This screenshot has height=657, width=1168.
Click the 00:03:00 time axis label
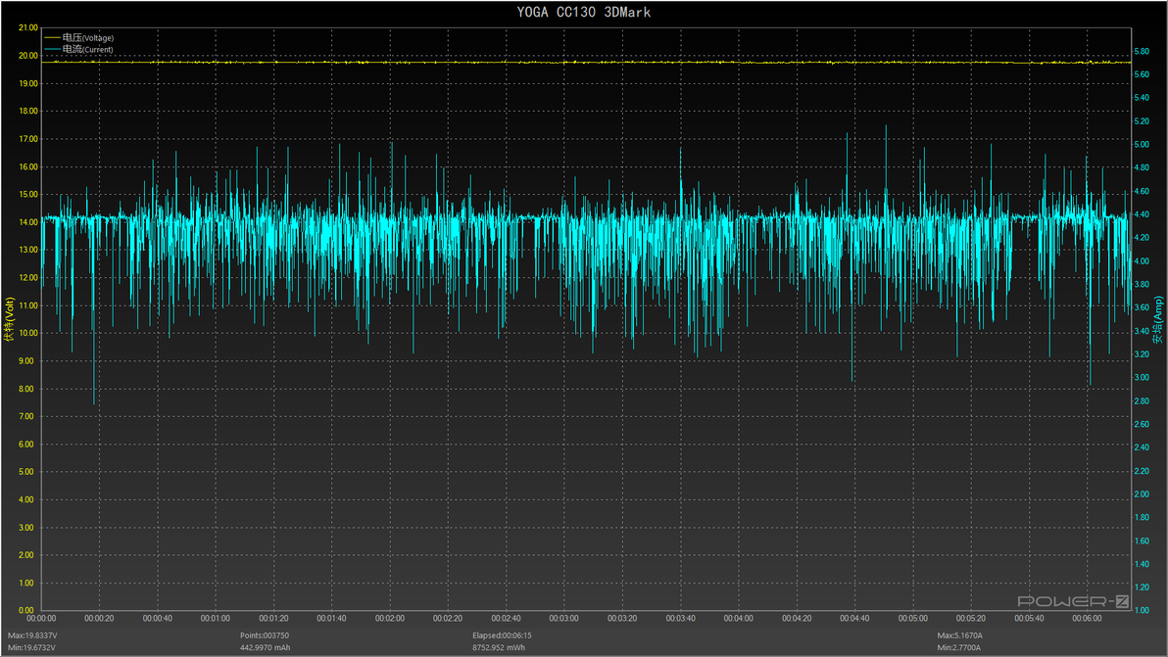point(563,618)
